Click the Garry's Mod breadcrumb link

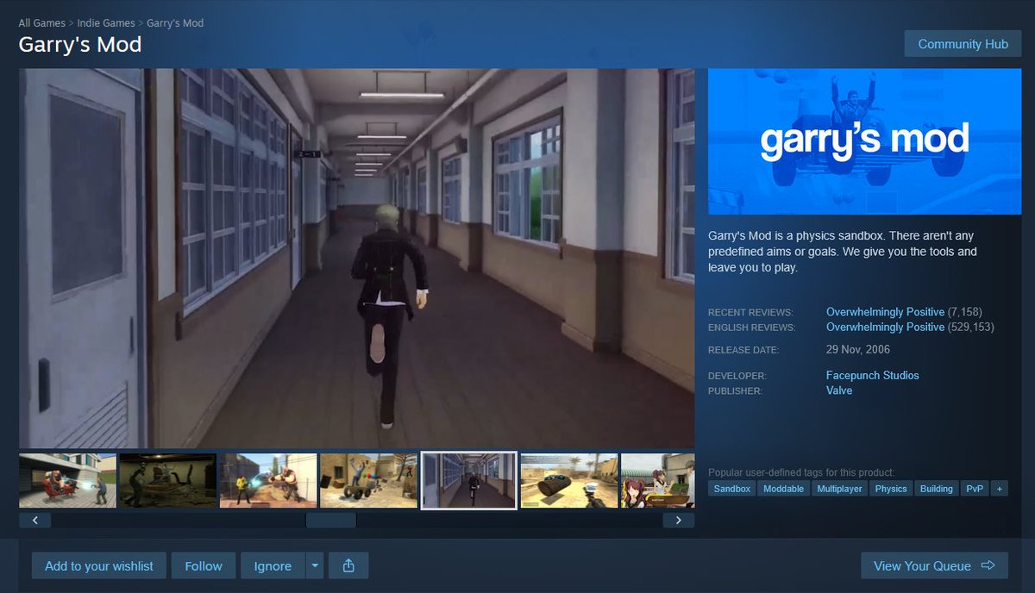coord(175,22)
